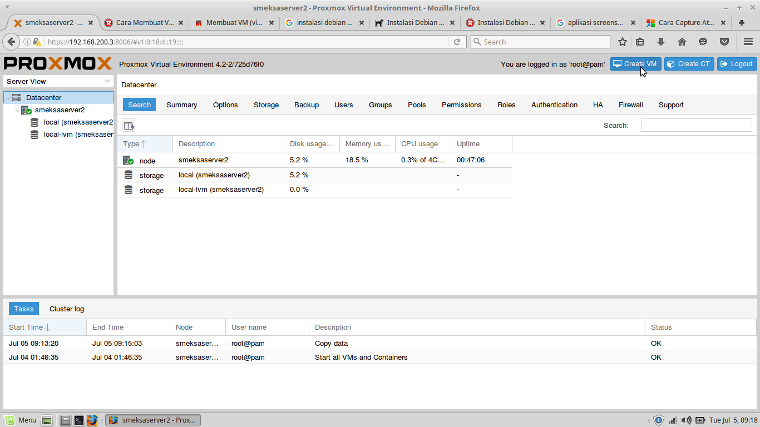The height and width of the screenshot is (427, 760).
Task: Close the 'Cara Membuat V...' browser tab
Action: click(181, 23)
